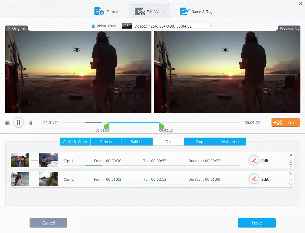Click the Preview magnifier icon
The width and height of the screenshot is (305, 233).
tap(296, 28)
